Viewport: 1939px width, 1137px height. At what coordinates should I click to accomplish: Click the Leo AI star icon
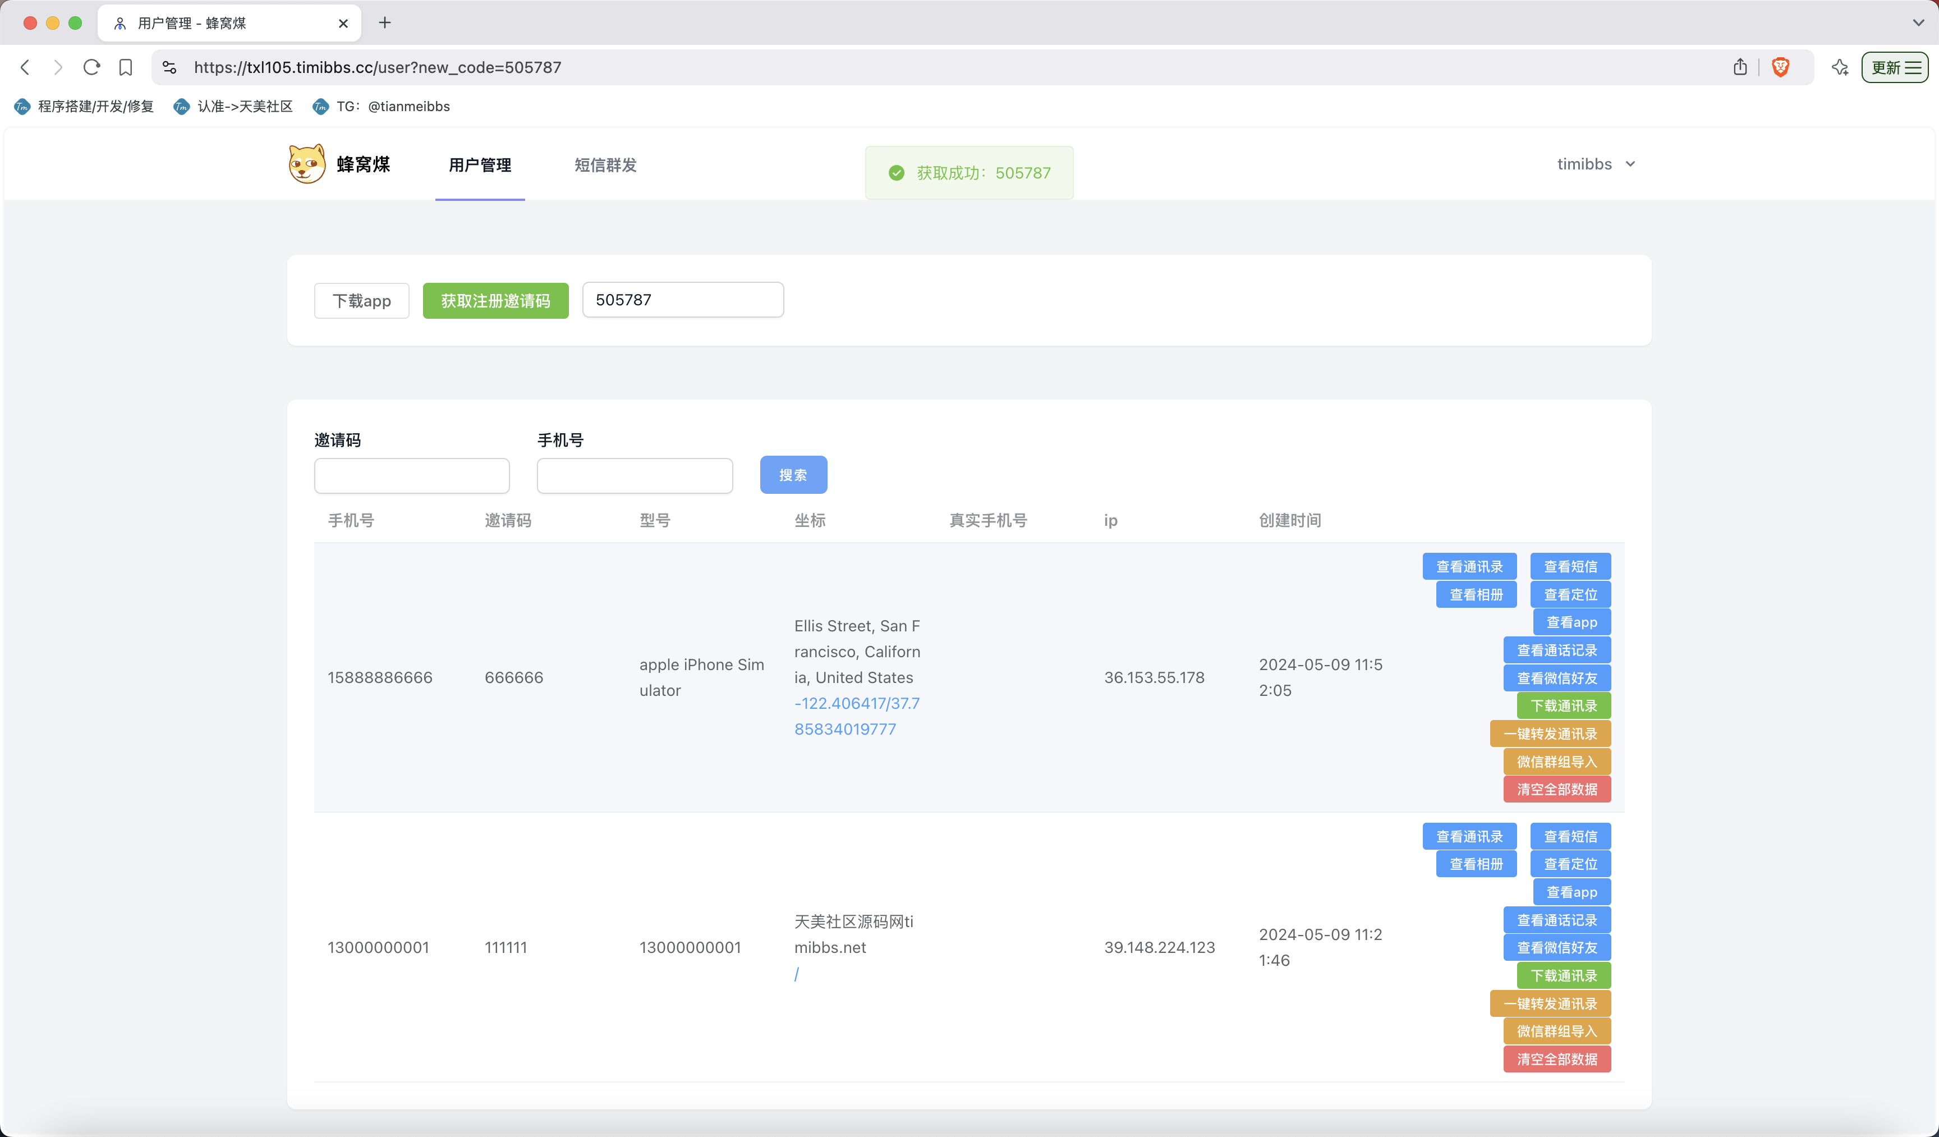tap(1840, 67)
